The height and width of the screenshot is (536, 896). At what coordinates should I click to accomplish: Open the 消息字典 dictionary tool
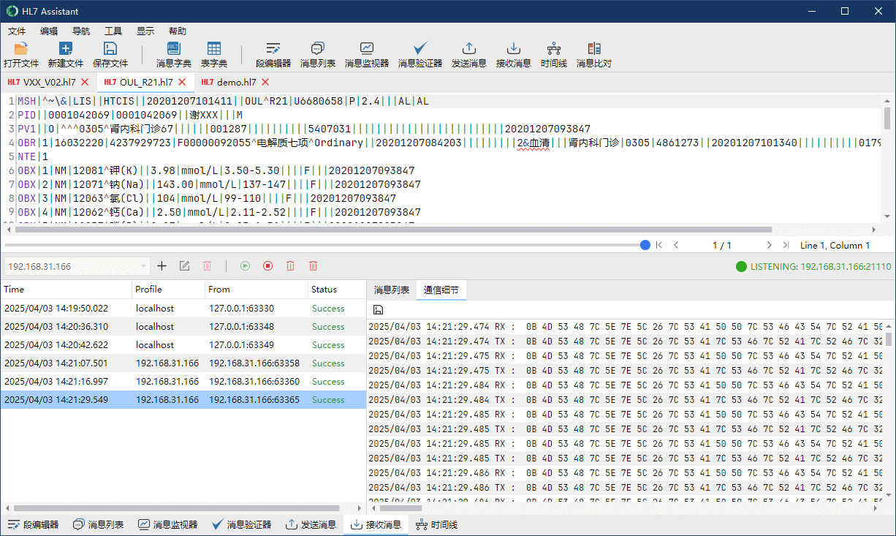click(173, 55)
